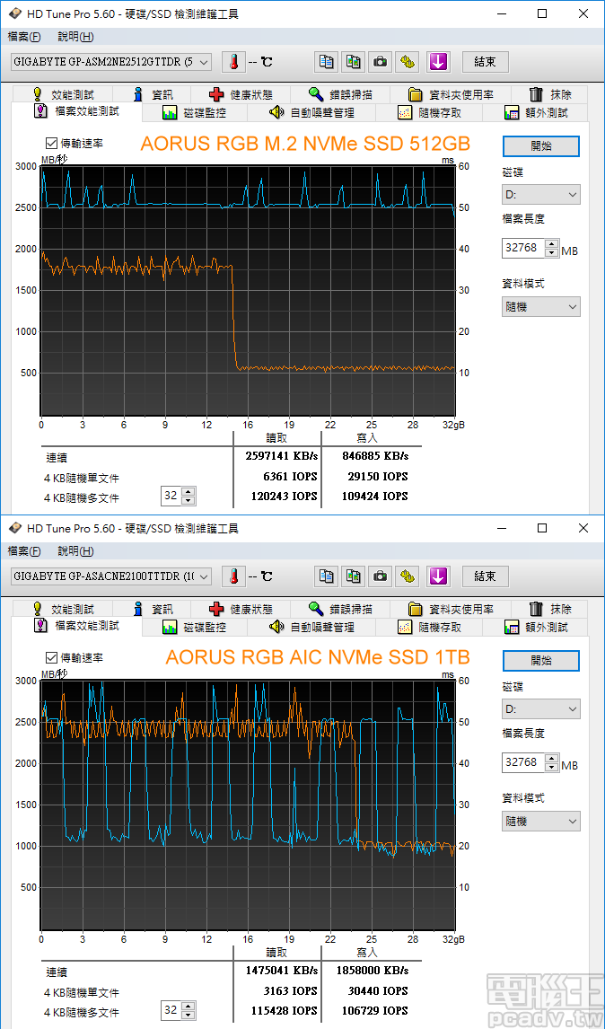Select 檔案效能測試 tab in bottom window

coord(77,626)
